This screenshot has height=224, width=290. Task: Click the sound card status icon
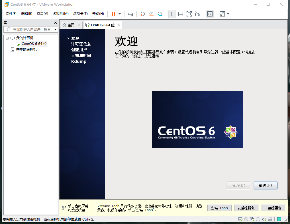(x=264, y=219)
